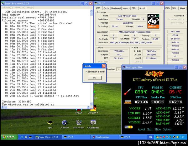Click the last tray icon before the clock
This screenshot has width=188, height=146.
[177, 137]
